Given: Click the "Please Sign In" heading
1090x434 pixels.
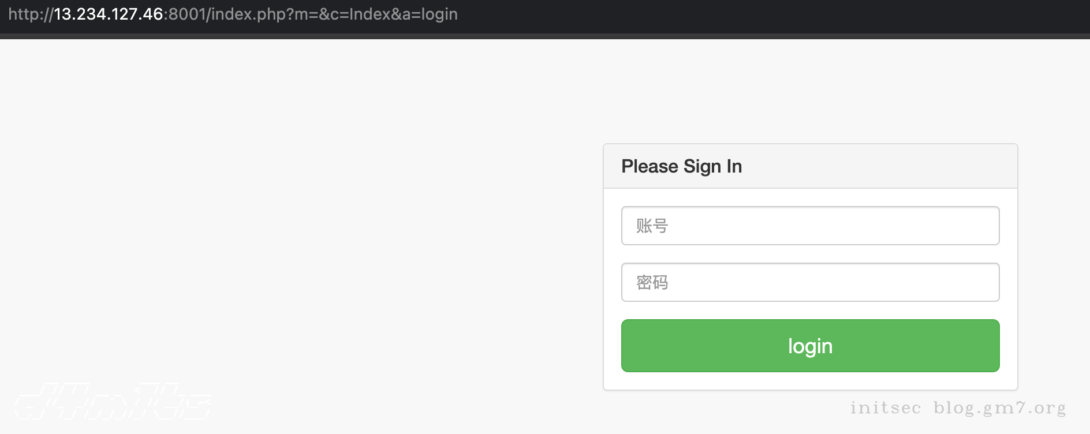Looking at the screenshot, I should tap(681, 166).
